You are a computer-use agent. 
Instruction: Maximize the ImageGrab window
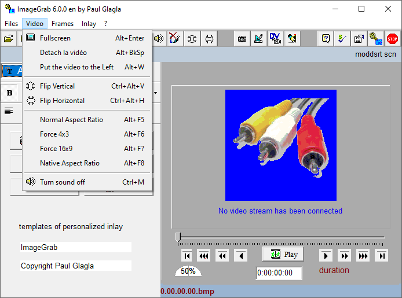(361, 9)
